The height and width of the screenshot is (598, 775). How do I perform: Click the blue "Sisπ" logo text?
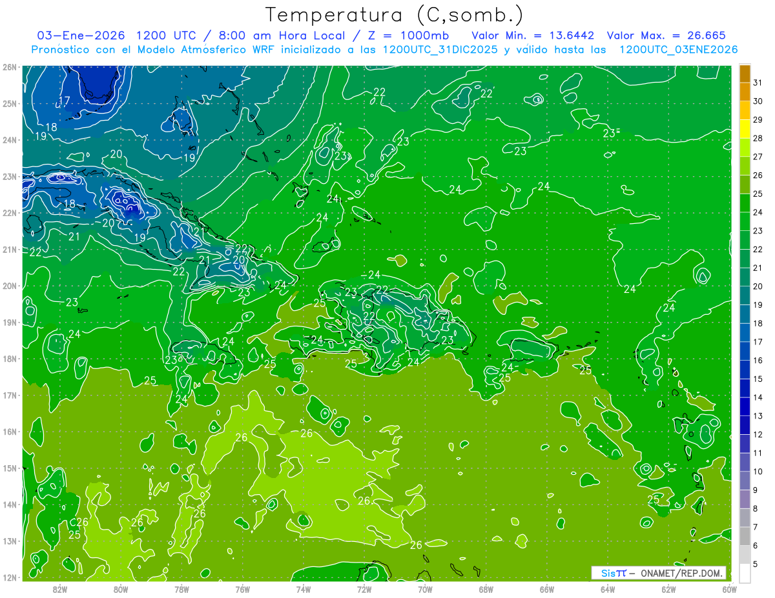[614, 573]
